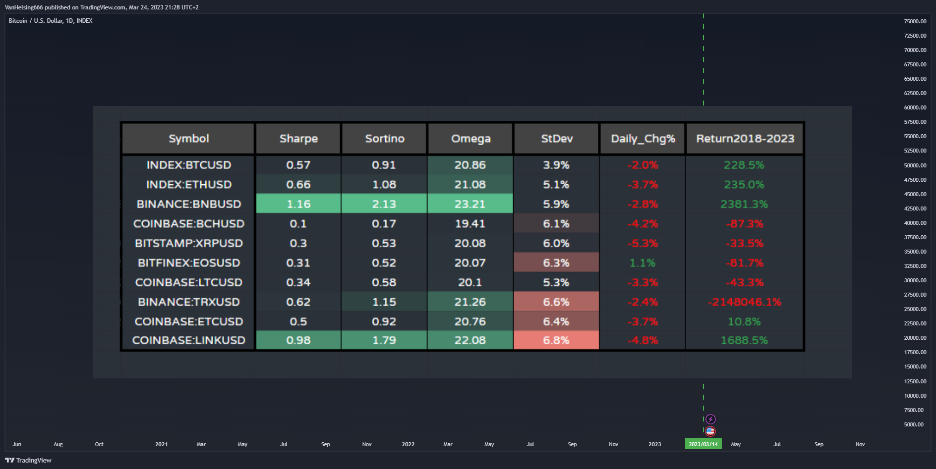The image size is (936, 469).
Task: Click BTCUSD daily change -2.0%
Action: click(x=643, y=165)
